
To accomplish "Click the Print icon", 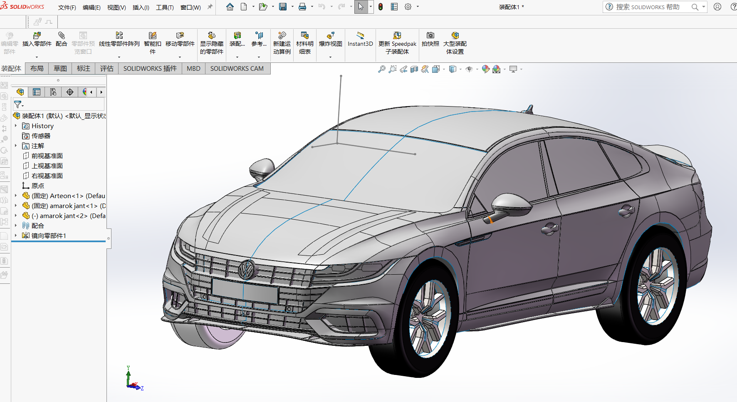I will click(302, 7).
